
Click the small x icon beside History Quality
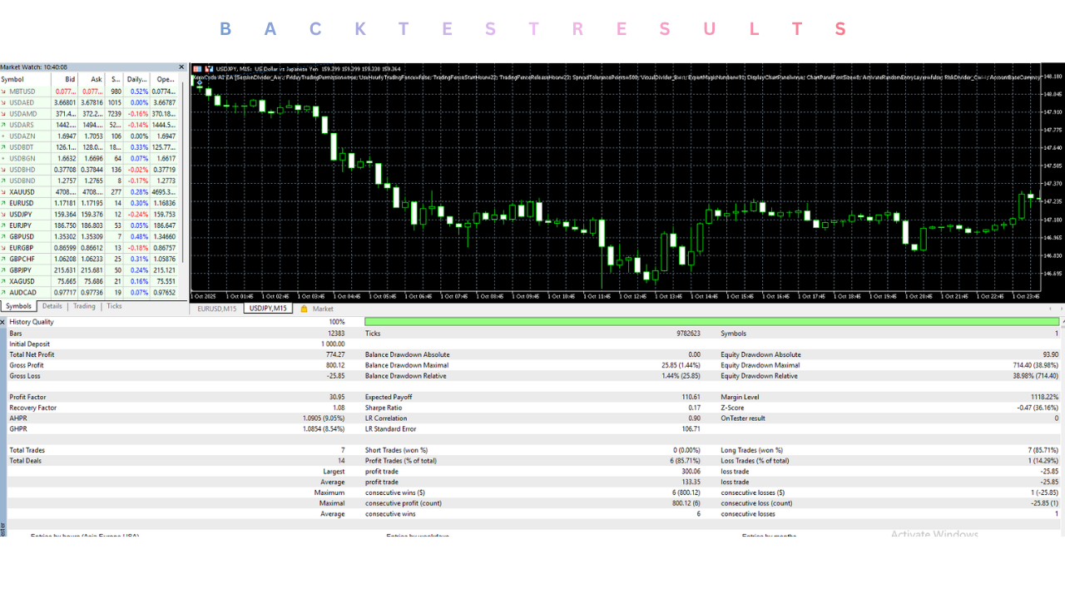(3, 322)
